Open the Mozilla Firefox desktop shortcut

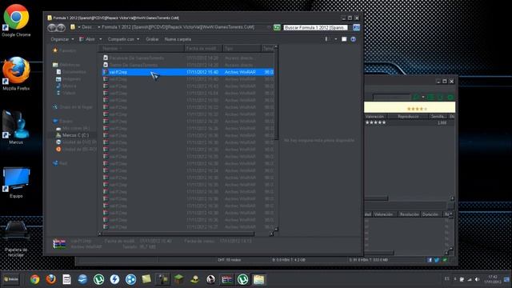tap(16, 74)
